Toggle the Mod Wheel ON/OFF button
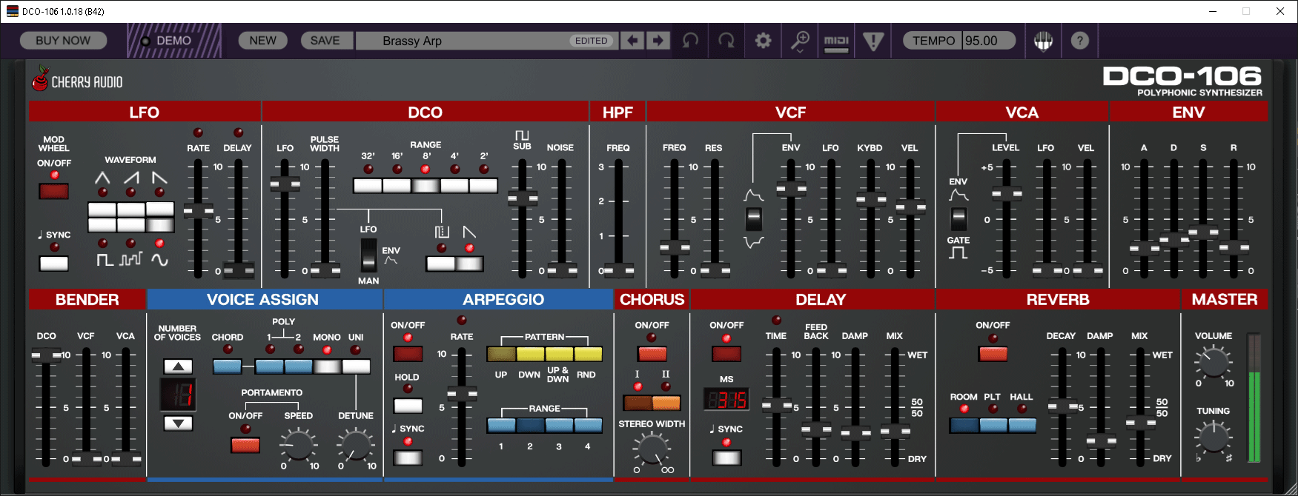Image resolution: width=1298 pixels, height=496 pixels. pyautogui.click(x=54, y=191)
